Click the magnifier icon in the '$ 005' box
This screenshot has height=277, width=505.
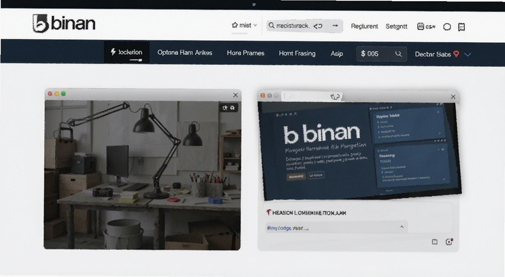tap(398, 54)
